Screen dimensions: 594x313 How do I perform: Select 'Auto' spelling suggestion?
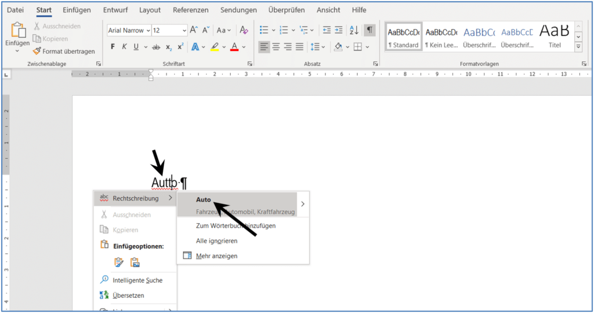point(204,199)
